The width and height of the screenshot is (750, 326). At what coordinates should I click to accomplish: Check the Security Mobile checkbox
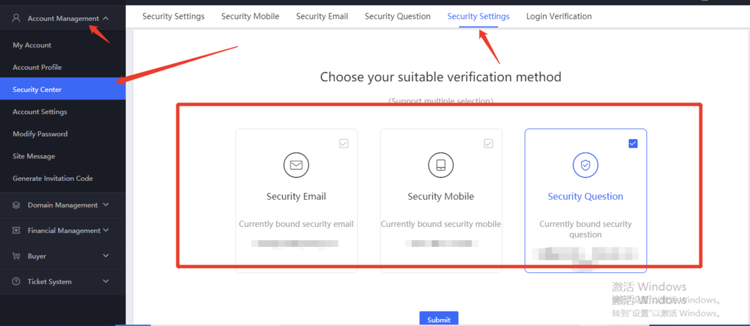pyautogui.click(x=489, y=144)
